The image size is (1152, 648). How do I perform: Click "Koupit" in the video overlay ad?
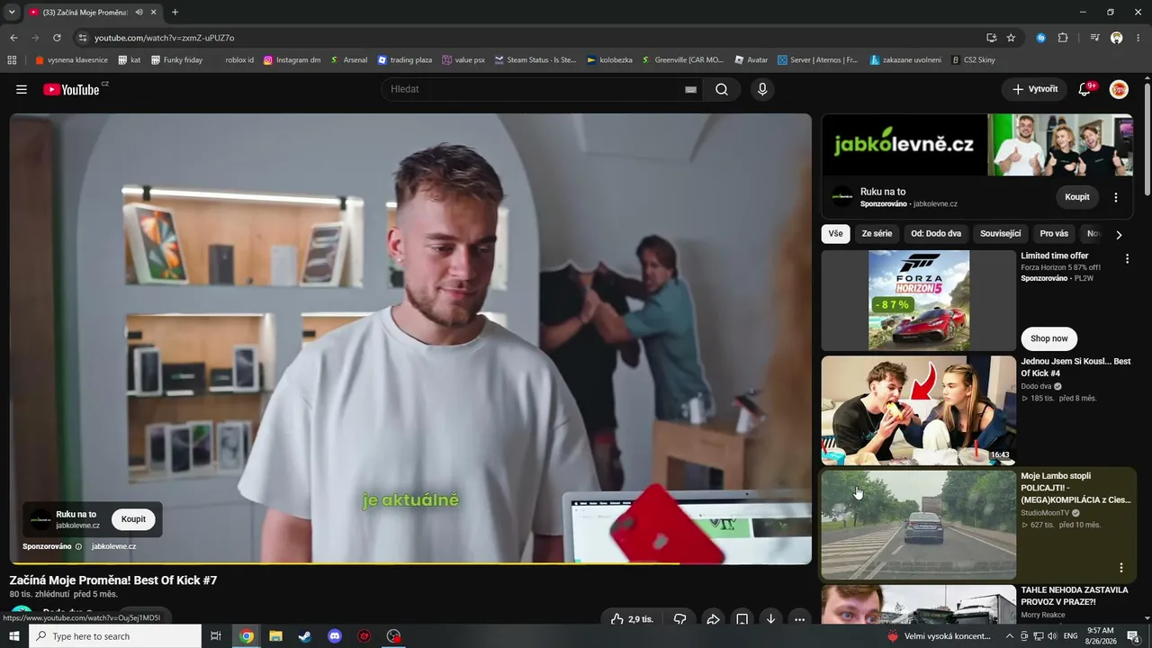[x=133, y=519]
